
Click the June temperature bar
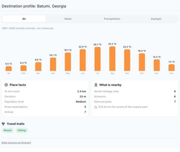click(83, 60)
